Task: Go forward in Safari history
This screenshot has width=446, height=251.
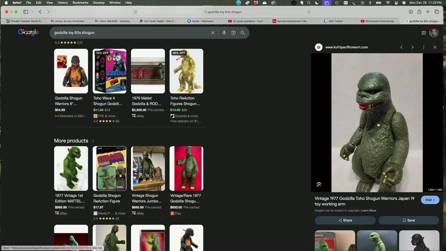Action: point(48,12)
